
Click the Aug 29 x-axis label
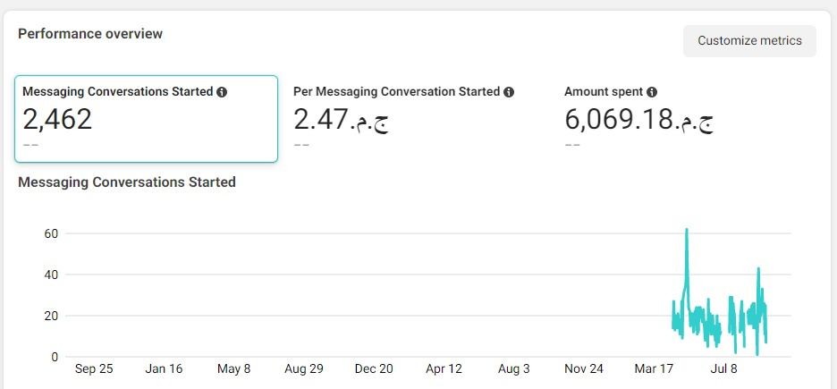[304, 368]
